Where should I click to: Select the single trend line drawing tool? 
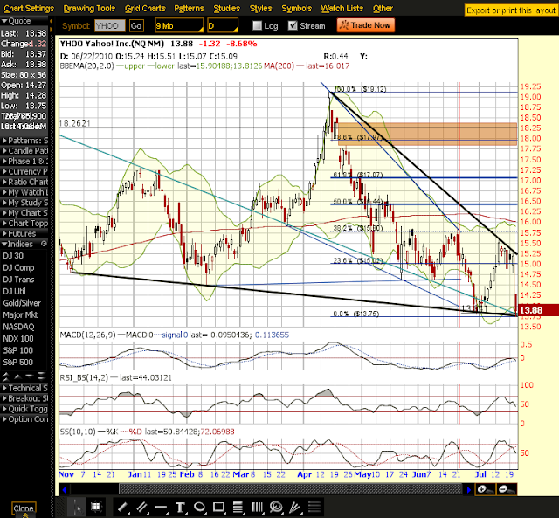pyautogui.click(x=122, y=507)
